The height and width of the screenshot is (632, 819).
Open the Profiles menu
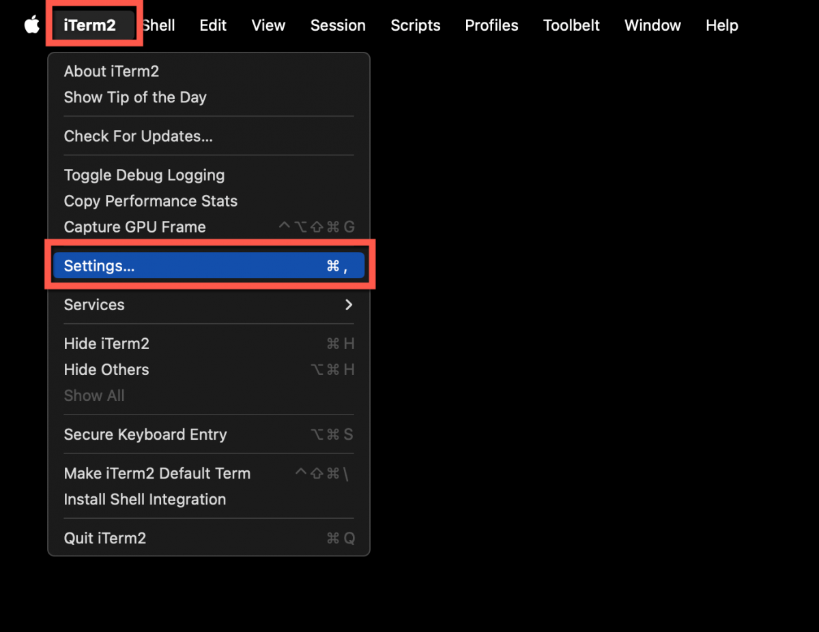(491, 25)
